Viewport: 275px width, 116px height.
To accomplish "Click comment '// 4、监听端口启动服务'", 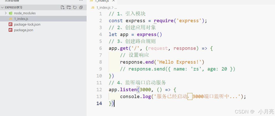I will point(137,83).
